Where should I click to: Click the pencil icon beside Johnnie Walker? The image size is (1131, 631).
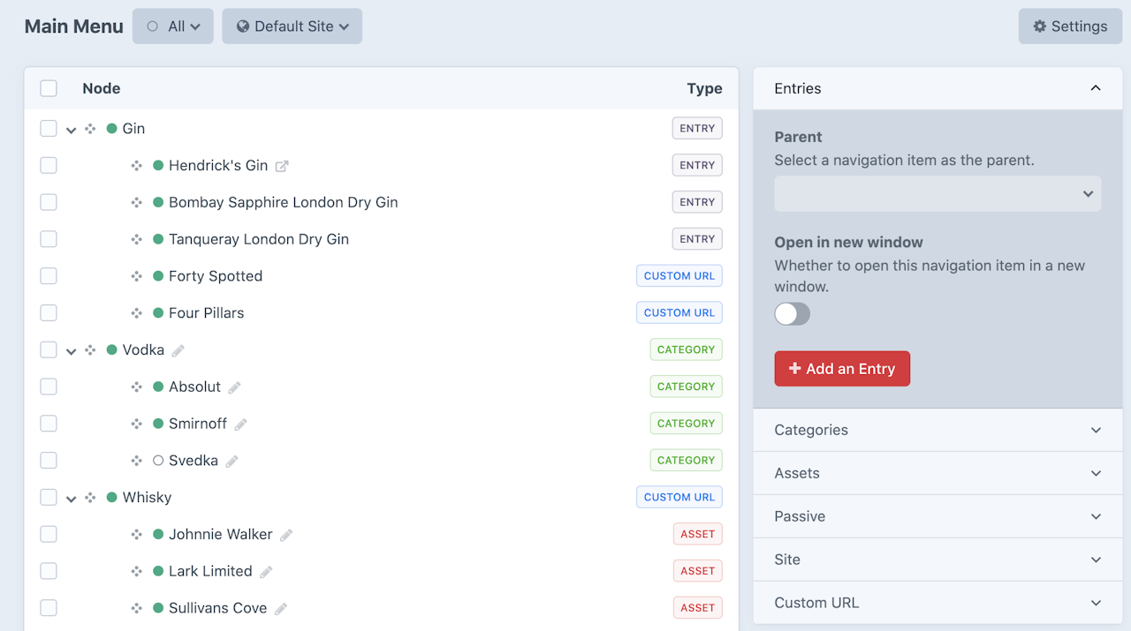coord(286,535)
